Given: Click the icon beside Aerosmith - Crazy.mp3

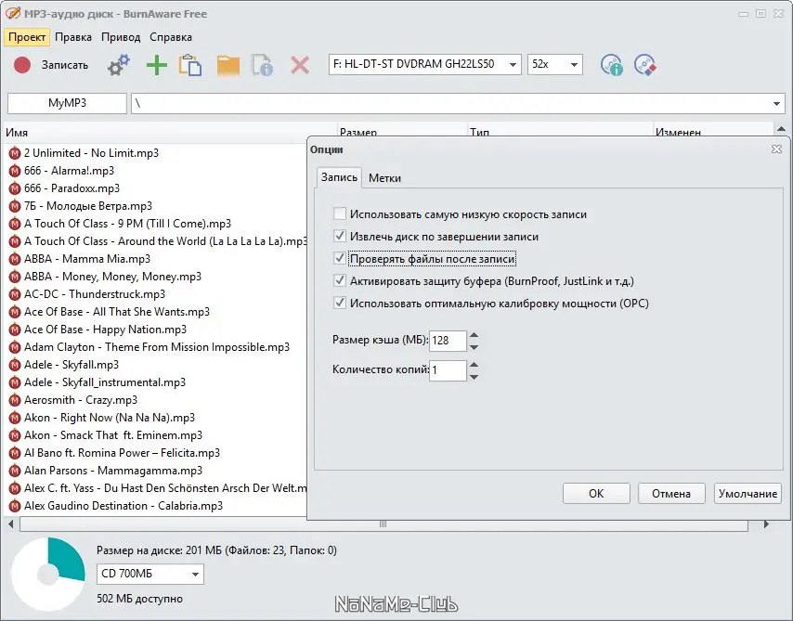Looking at the screenshot, I should click(15, 400).
